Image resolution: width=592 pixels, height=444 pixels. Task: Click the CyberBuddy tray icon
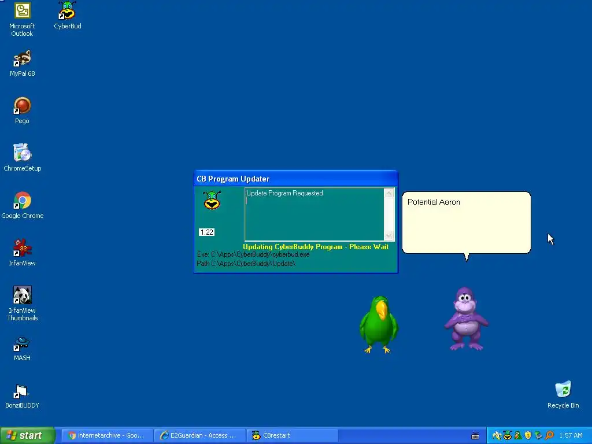click(x=508, y=436)
